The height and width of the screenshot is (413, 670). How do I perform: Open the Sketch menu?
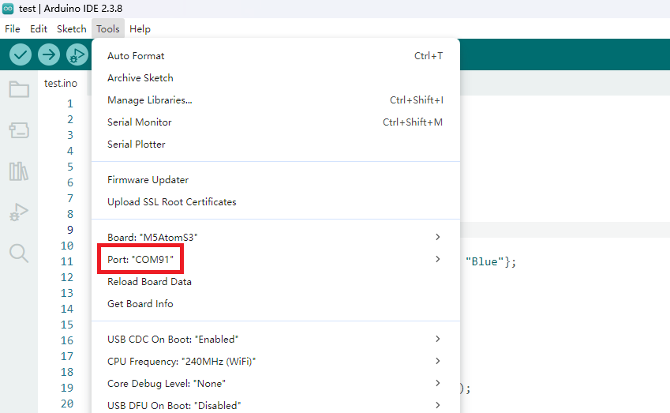pyautogui.click(x=72, y=29)
